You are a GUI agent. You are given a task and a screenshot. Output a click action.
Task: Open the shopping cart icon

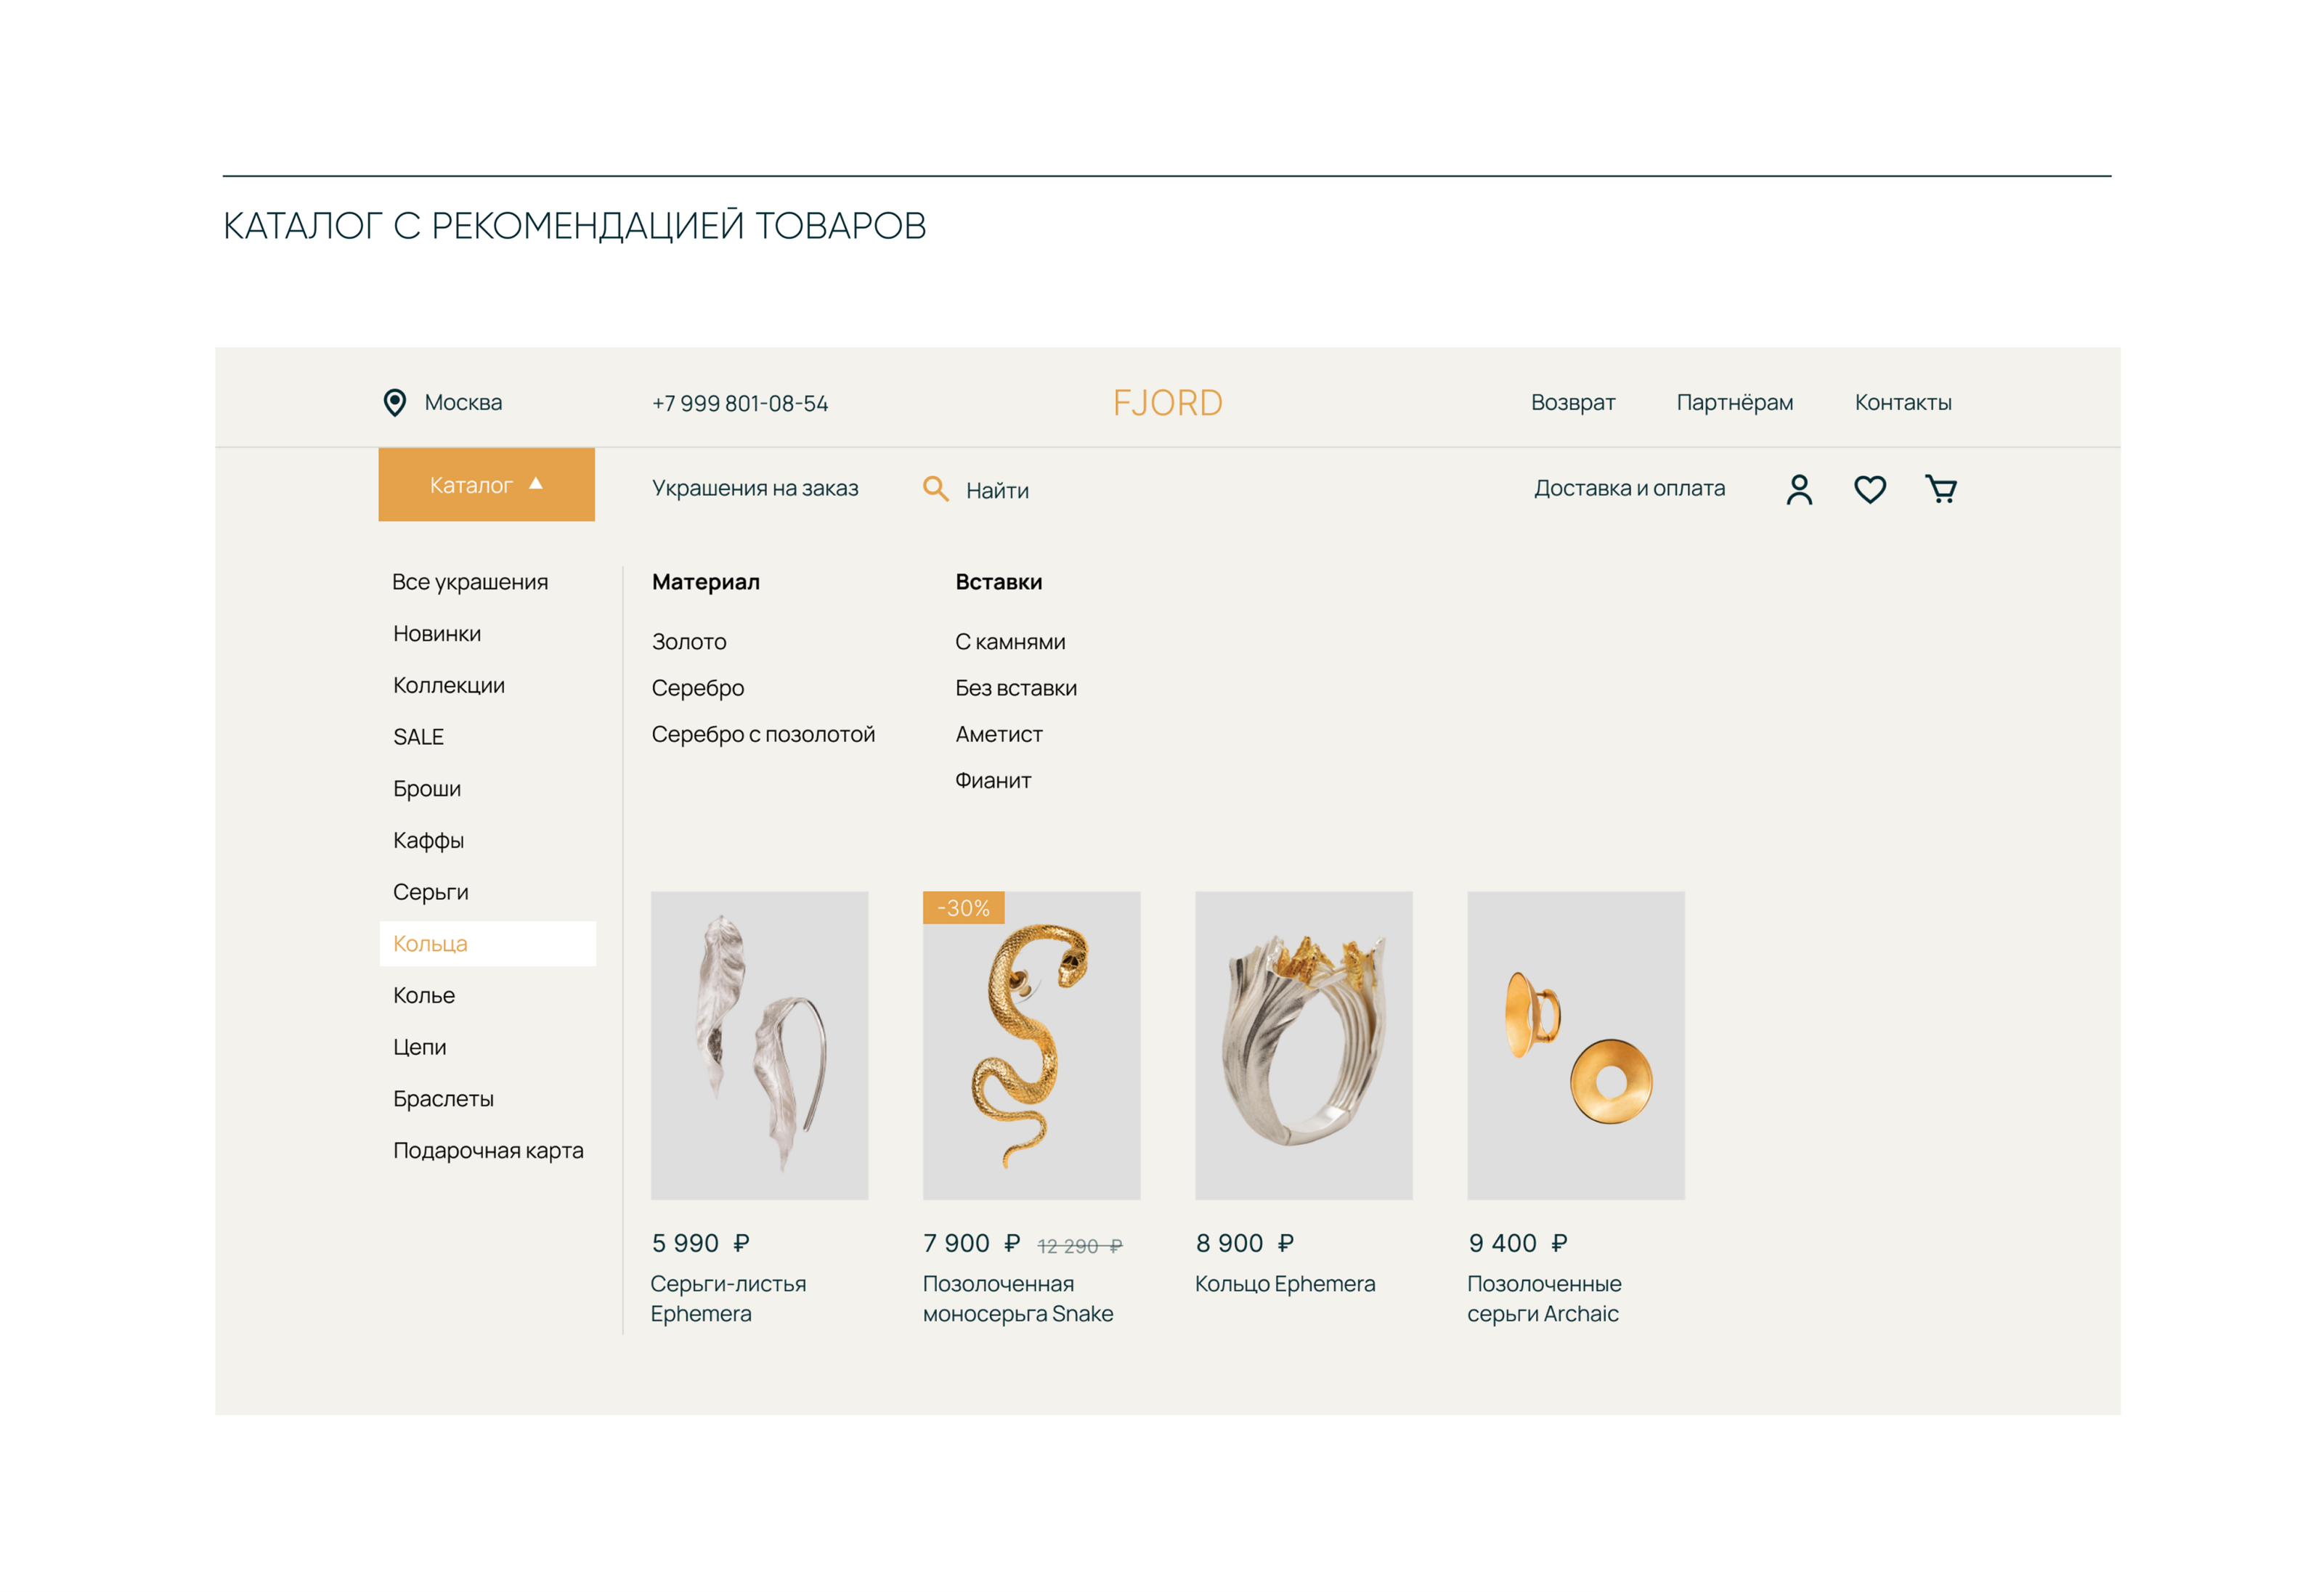[x=1940, y=489]
